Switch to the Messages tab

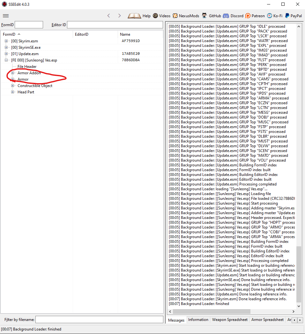(x=176, y=320)
